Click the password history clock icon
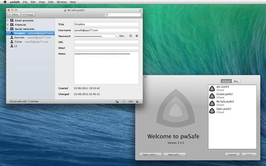The width and height of the screenshot is (266, 166). click(131, 36)
